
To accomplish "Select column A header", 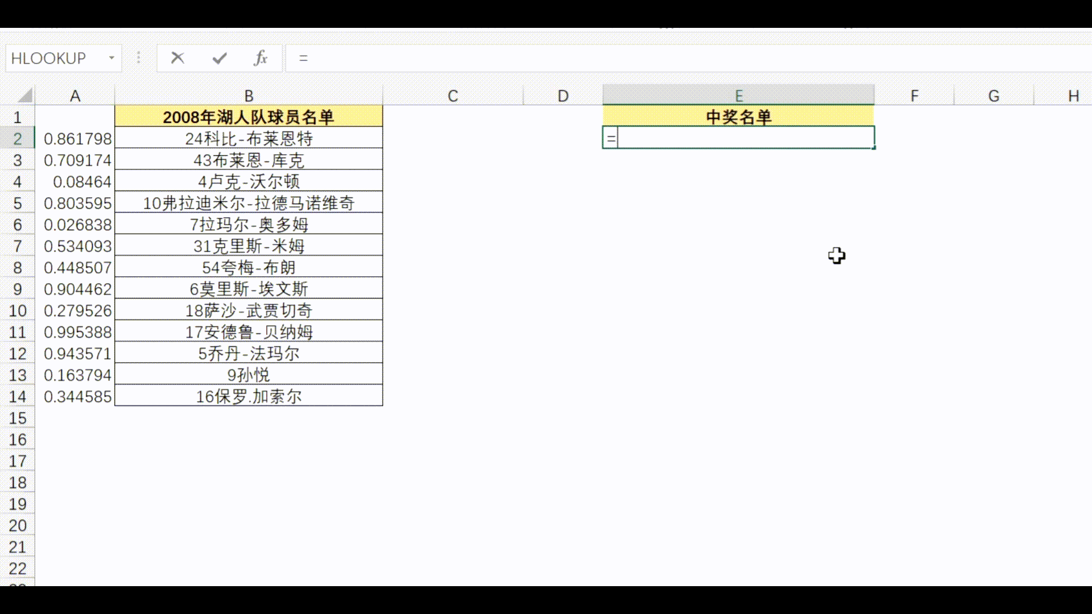I will coord(75,96).
